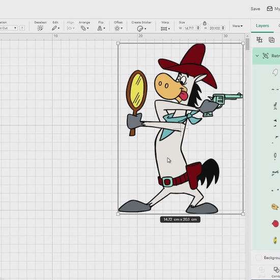Click the Duplicate layer icon

tap(271, 40)
